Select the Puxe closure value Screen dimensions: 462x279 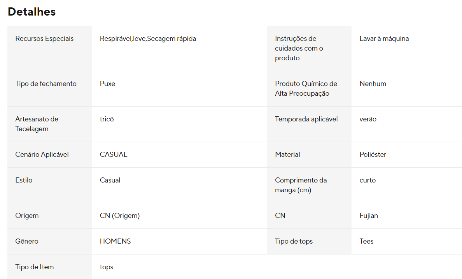(x=107, y=84)
